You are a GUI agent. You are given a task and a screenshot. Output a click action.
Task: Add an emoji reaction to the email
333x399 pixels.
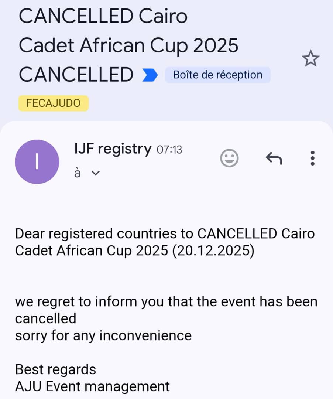[x=229, y=158]
